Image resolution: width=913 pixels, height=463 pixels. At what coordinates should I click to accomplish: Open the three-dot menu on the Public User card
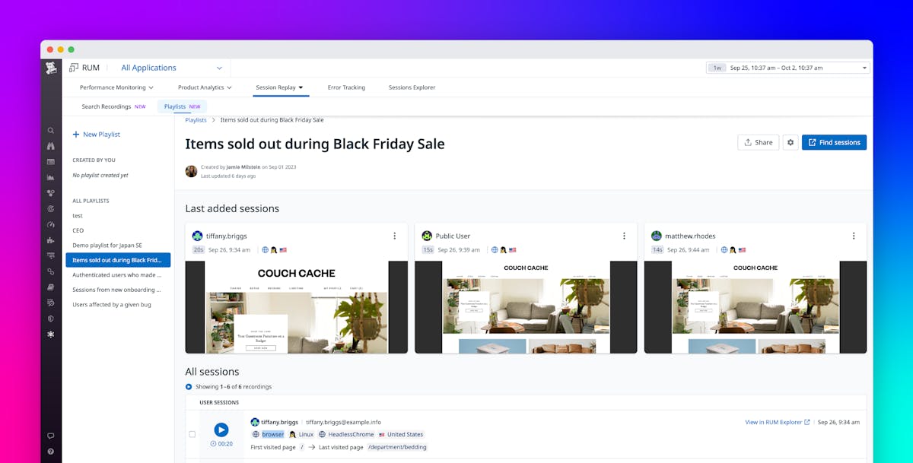point(625,236)
